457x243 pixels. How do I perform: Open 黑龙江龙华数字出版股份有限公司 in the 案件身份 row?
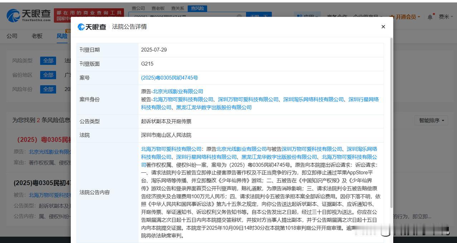[x=214, y=107]
